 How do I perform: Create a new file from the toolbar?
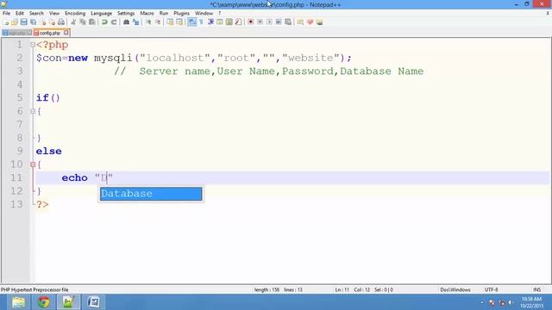pyautogui.click(x=6, y=22)
